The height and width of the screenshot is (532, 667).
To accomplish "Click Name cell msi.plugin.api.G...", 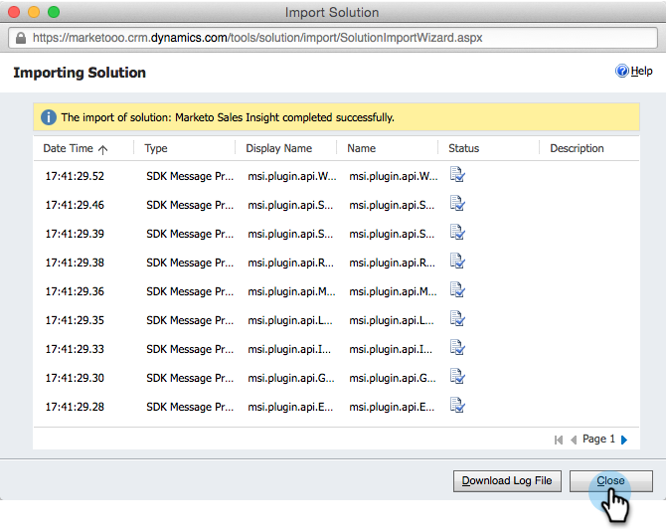I will pyautogui.click(x=393, y=378).
